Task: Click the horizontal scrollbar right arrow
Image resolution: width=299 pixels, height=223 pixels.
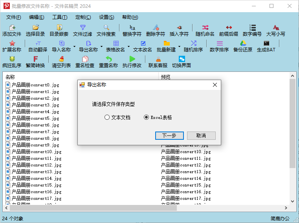Action: (x=286, y=208)
